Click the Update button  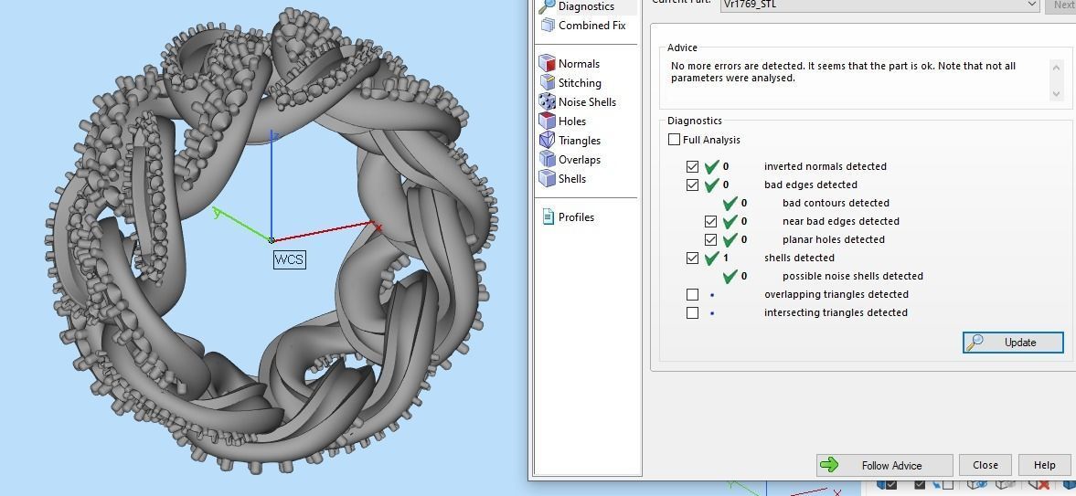point(1013,343)
